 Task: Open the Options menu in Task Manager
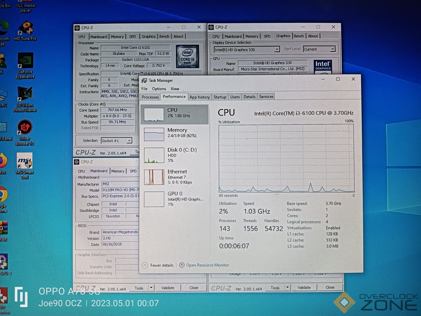pyautogui.click(x=159, y=89)
